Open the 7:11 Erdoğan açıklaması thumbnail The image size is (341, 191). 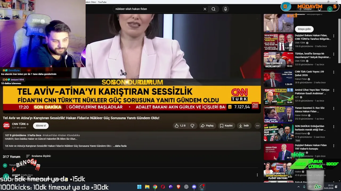click(279, 132)
